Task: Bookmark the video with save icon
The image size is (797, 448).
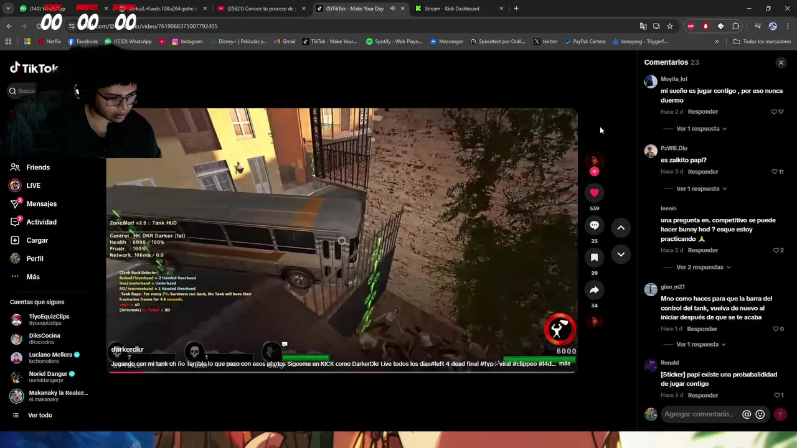Action: click(594, 258)
